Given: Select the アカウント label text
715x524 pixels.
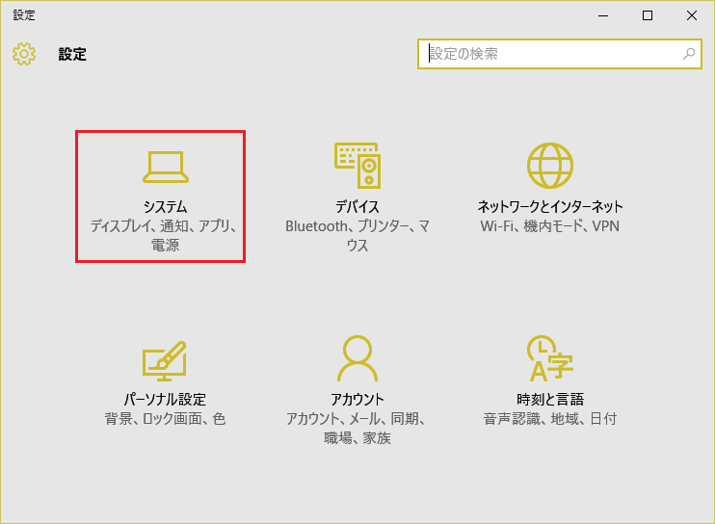Looking at the screenshot, I should pos(357,400).
